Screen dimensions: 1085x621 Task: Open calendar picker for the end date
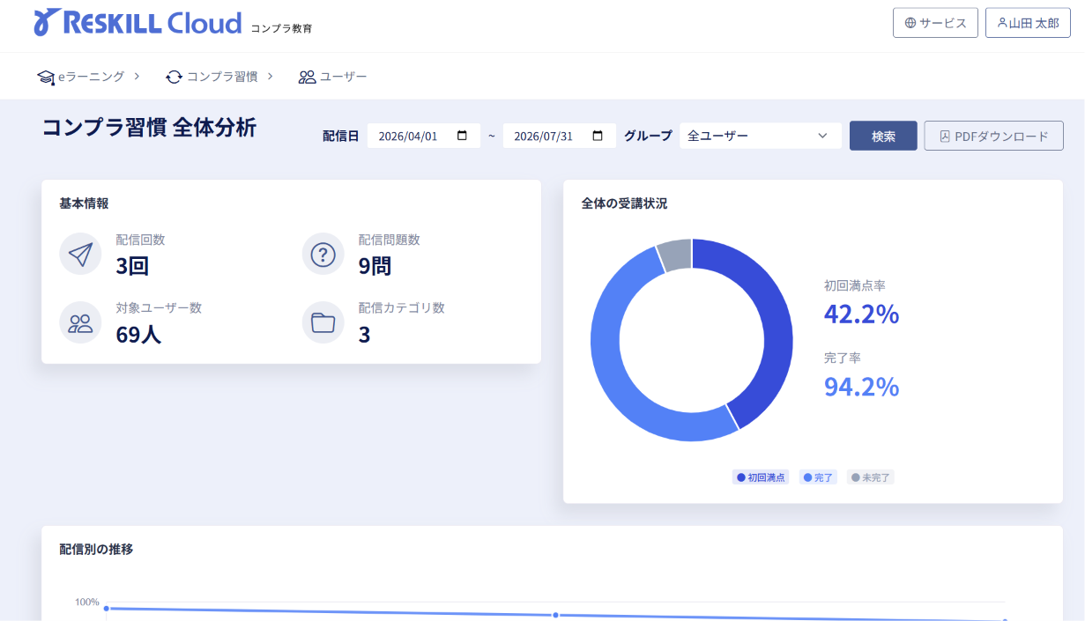click(x=598, y=136)
